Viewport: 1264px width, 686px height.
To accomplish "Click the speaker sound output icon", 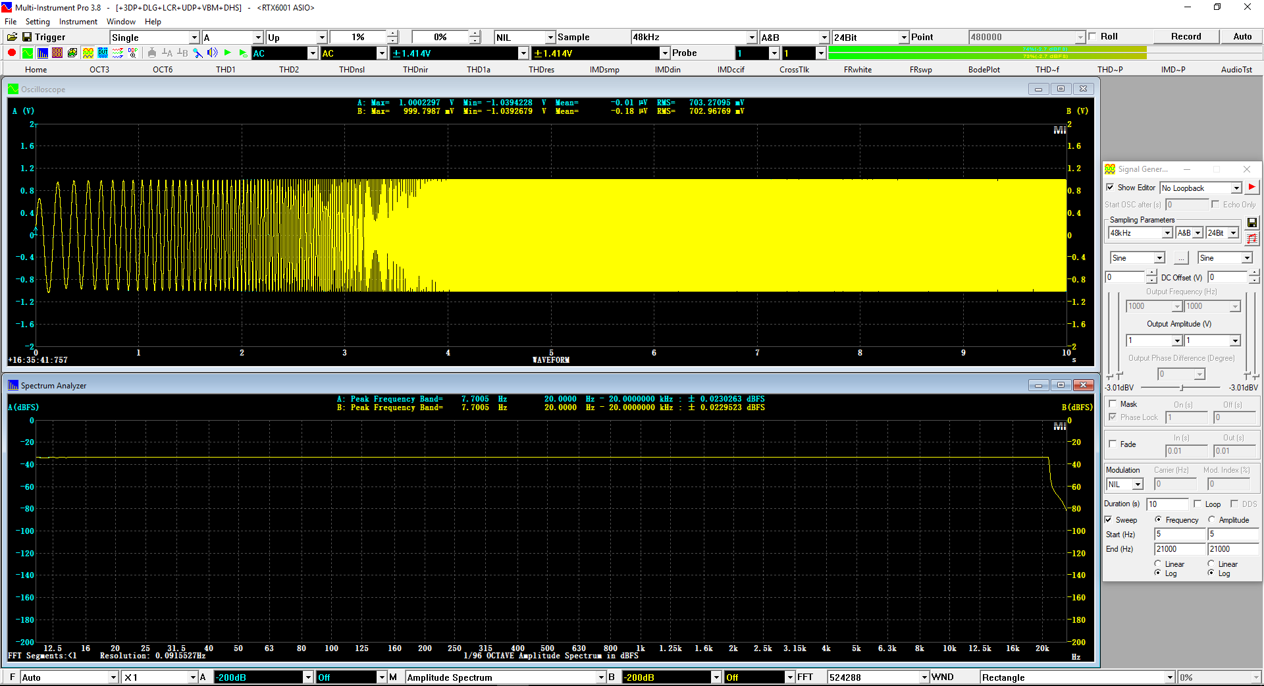I will [x=213, y=53].
